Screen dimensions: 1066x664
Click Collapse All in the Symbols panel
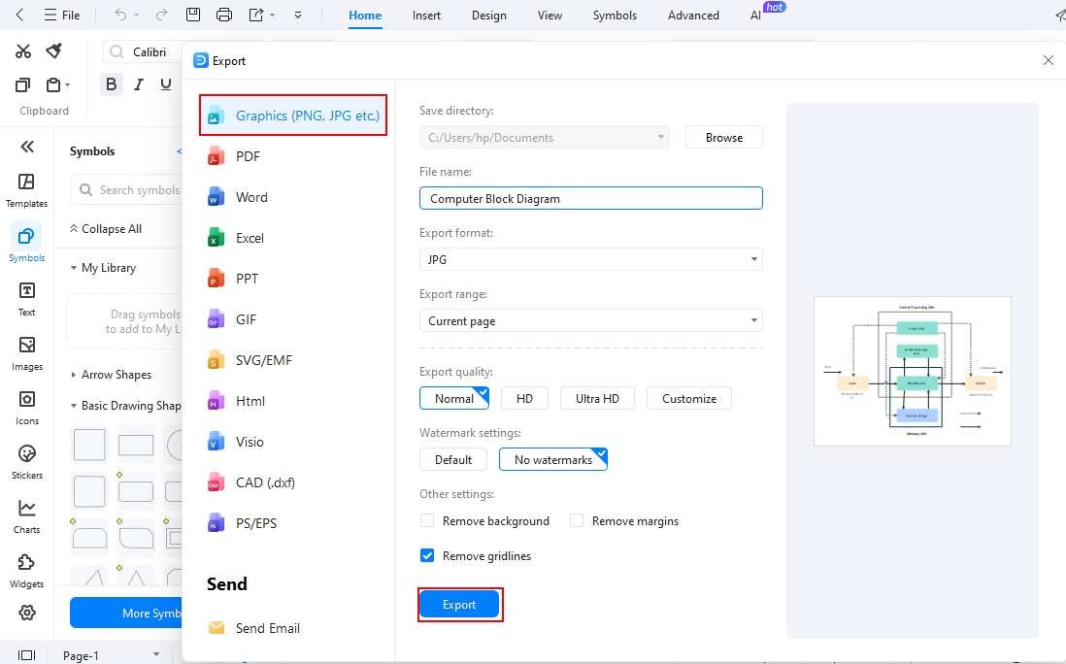[106, 229]
